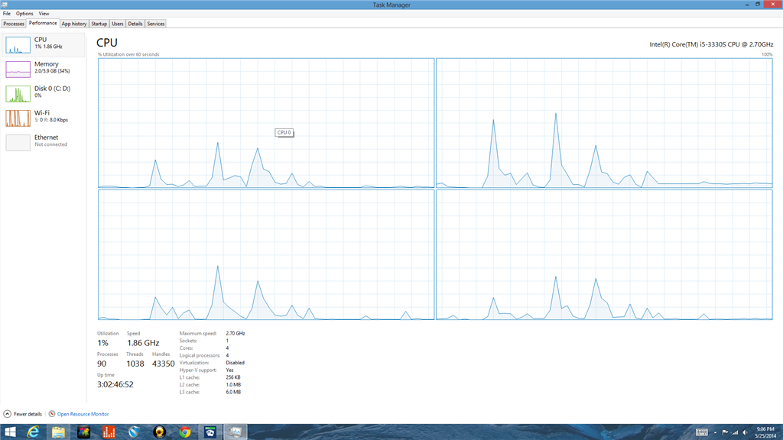783x440 pixels.
Task: Launch Internet Explorer from taskbar
Action: pos(33,432)
